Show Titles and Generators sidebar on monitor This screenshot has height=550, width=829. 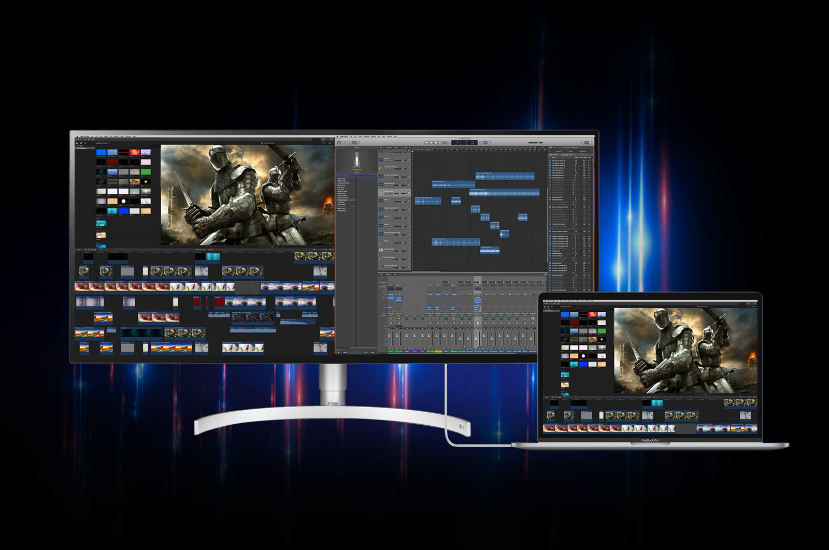point(85,143)
